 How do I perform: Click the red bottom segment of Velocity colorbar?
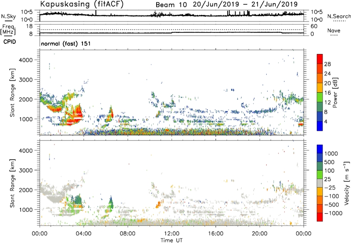[x=320, y=217]
